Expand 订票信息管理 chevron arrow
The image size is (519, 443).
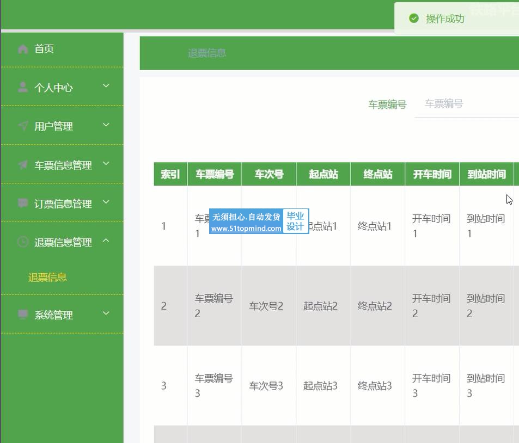(106, 202)
